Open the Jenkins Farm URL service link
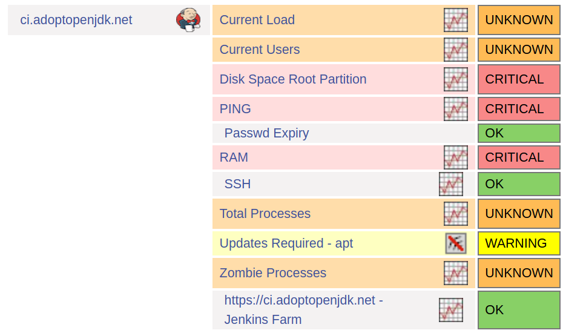Viewport: 563px width, 333px height. 303,309
